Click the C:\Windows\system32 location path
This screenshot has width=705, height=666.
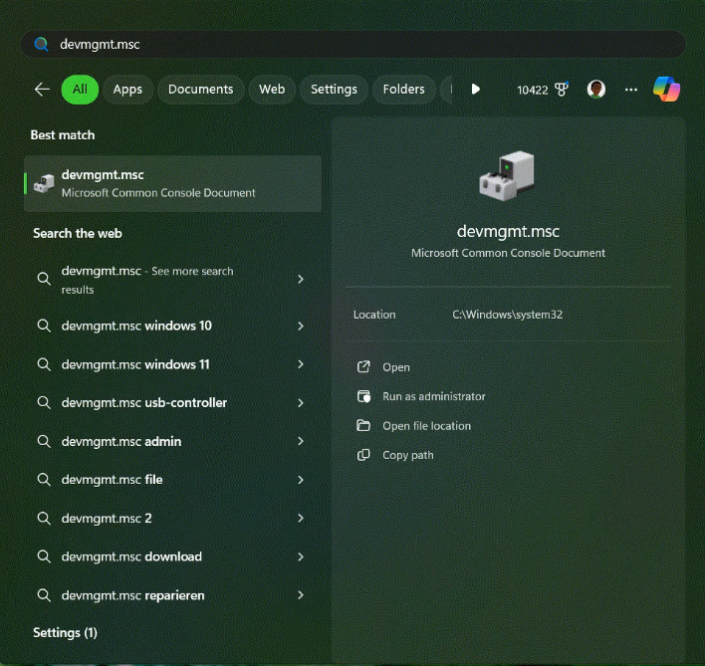507,315
